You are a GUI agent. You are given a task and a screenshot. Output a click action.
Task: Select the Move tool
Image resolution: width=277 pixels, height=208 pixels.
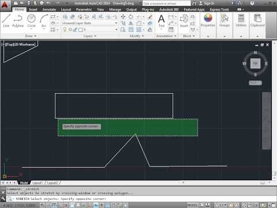click(x=123, y=17)
